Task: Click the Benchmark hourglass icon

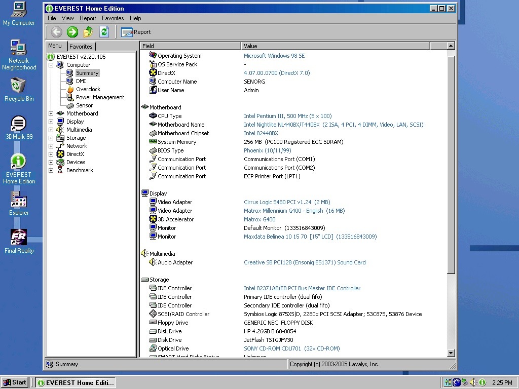Action: [60, 170]
